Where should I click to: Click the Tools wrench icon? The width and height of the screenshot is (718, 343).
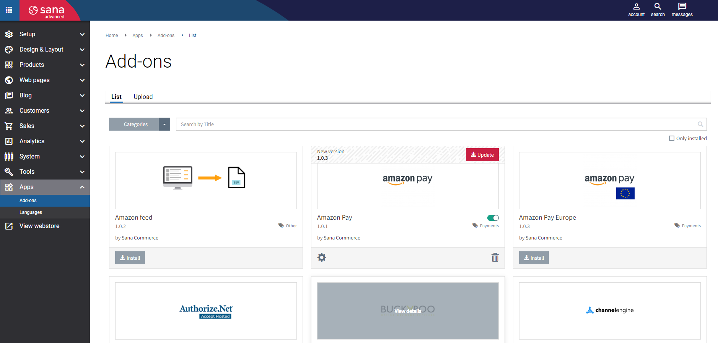tap(9, 172)
